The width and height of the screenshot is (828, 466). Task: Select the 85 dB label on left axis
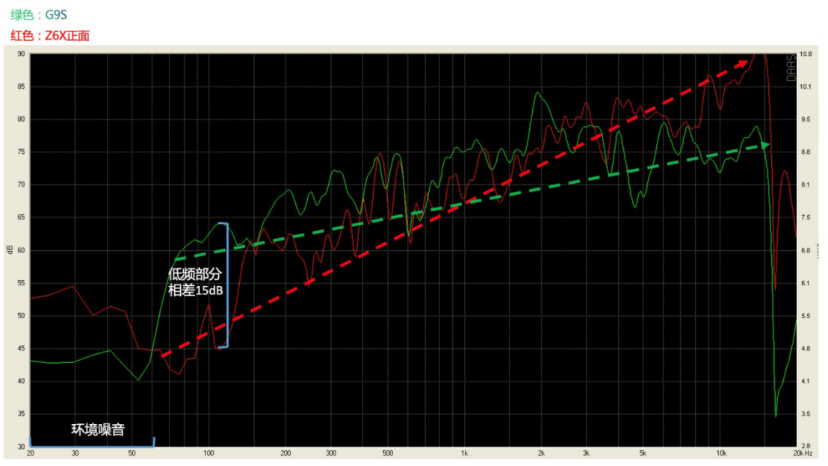coord(21,87)
